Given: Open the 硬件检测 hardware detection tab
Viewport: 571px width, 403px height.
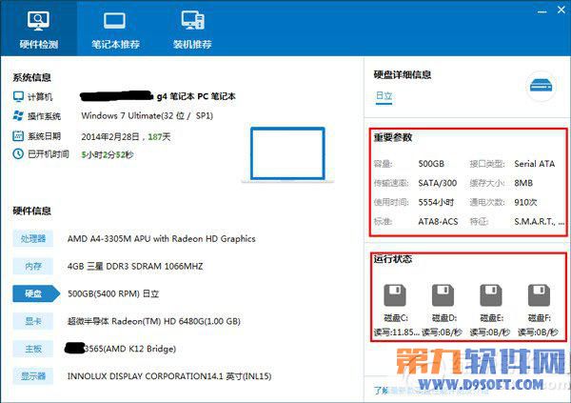Looking at the screenshot, I should pyautogui.click(x=39, y=29).
